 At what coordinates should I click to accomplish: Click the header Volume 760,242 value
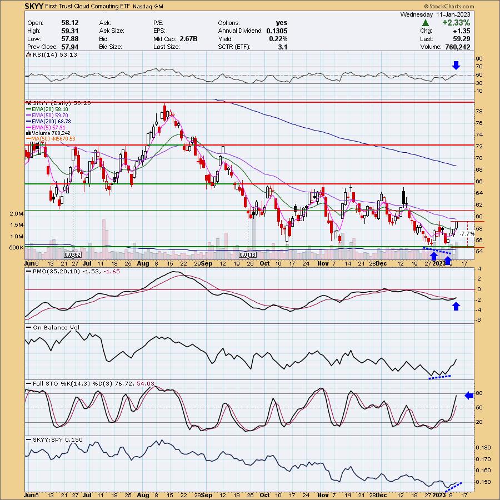pos(458,47)
